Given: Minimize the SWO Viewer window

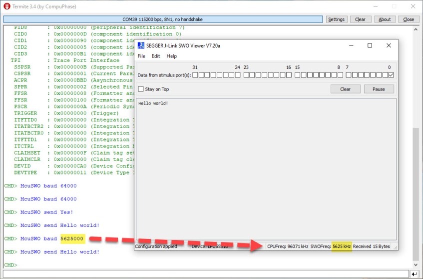Looking at the screenshot, I should (351, 45).
